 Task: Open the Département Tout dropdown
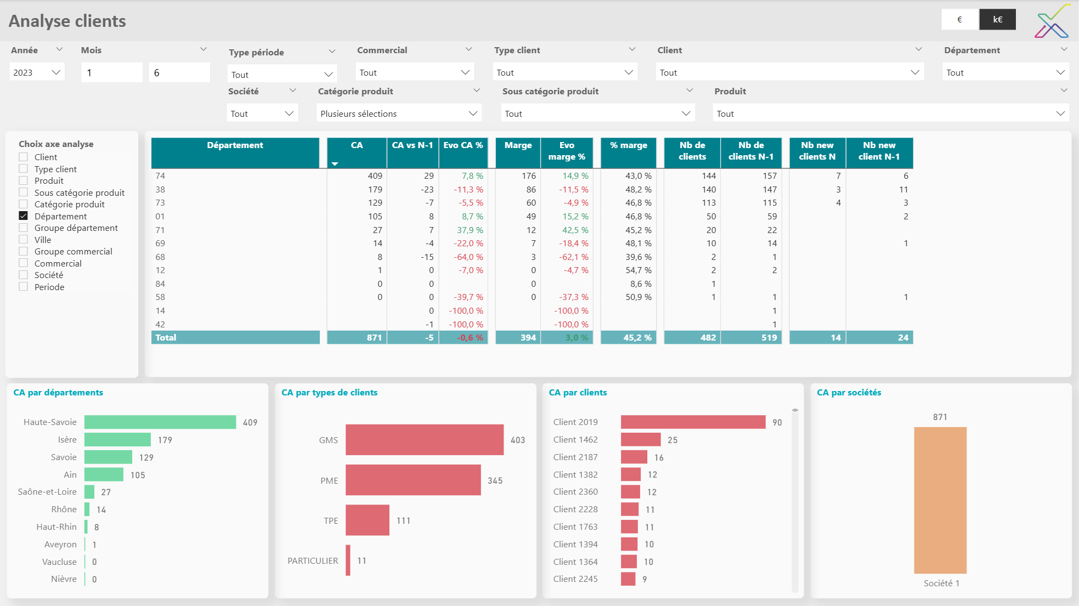tap(1005, 72)
